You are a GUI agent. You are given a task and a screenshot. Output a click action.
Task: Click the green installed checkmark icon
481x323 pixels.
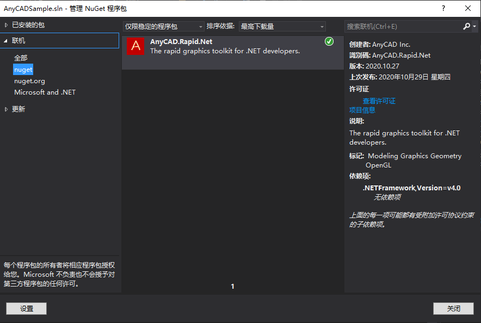pos(329,41)
